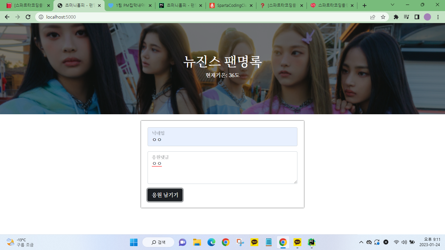Open the Teams chat taskbar icon
This screenshot has width=445, height=250.
(182, 242)
